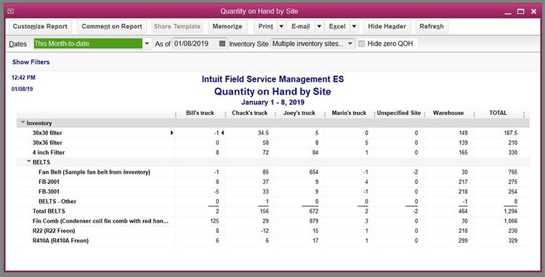This screenshot has width=545, height=277.
Task: Open the Excel dropdown arrow
Action: 354,26
